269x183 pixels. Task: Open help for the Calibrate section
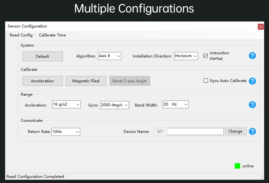(x=252, y=81)
